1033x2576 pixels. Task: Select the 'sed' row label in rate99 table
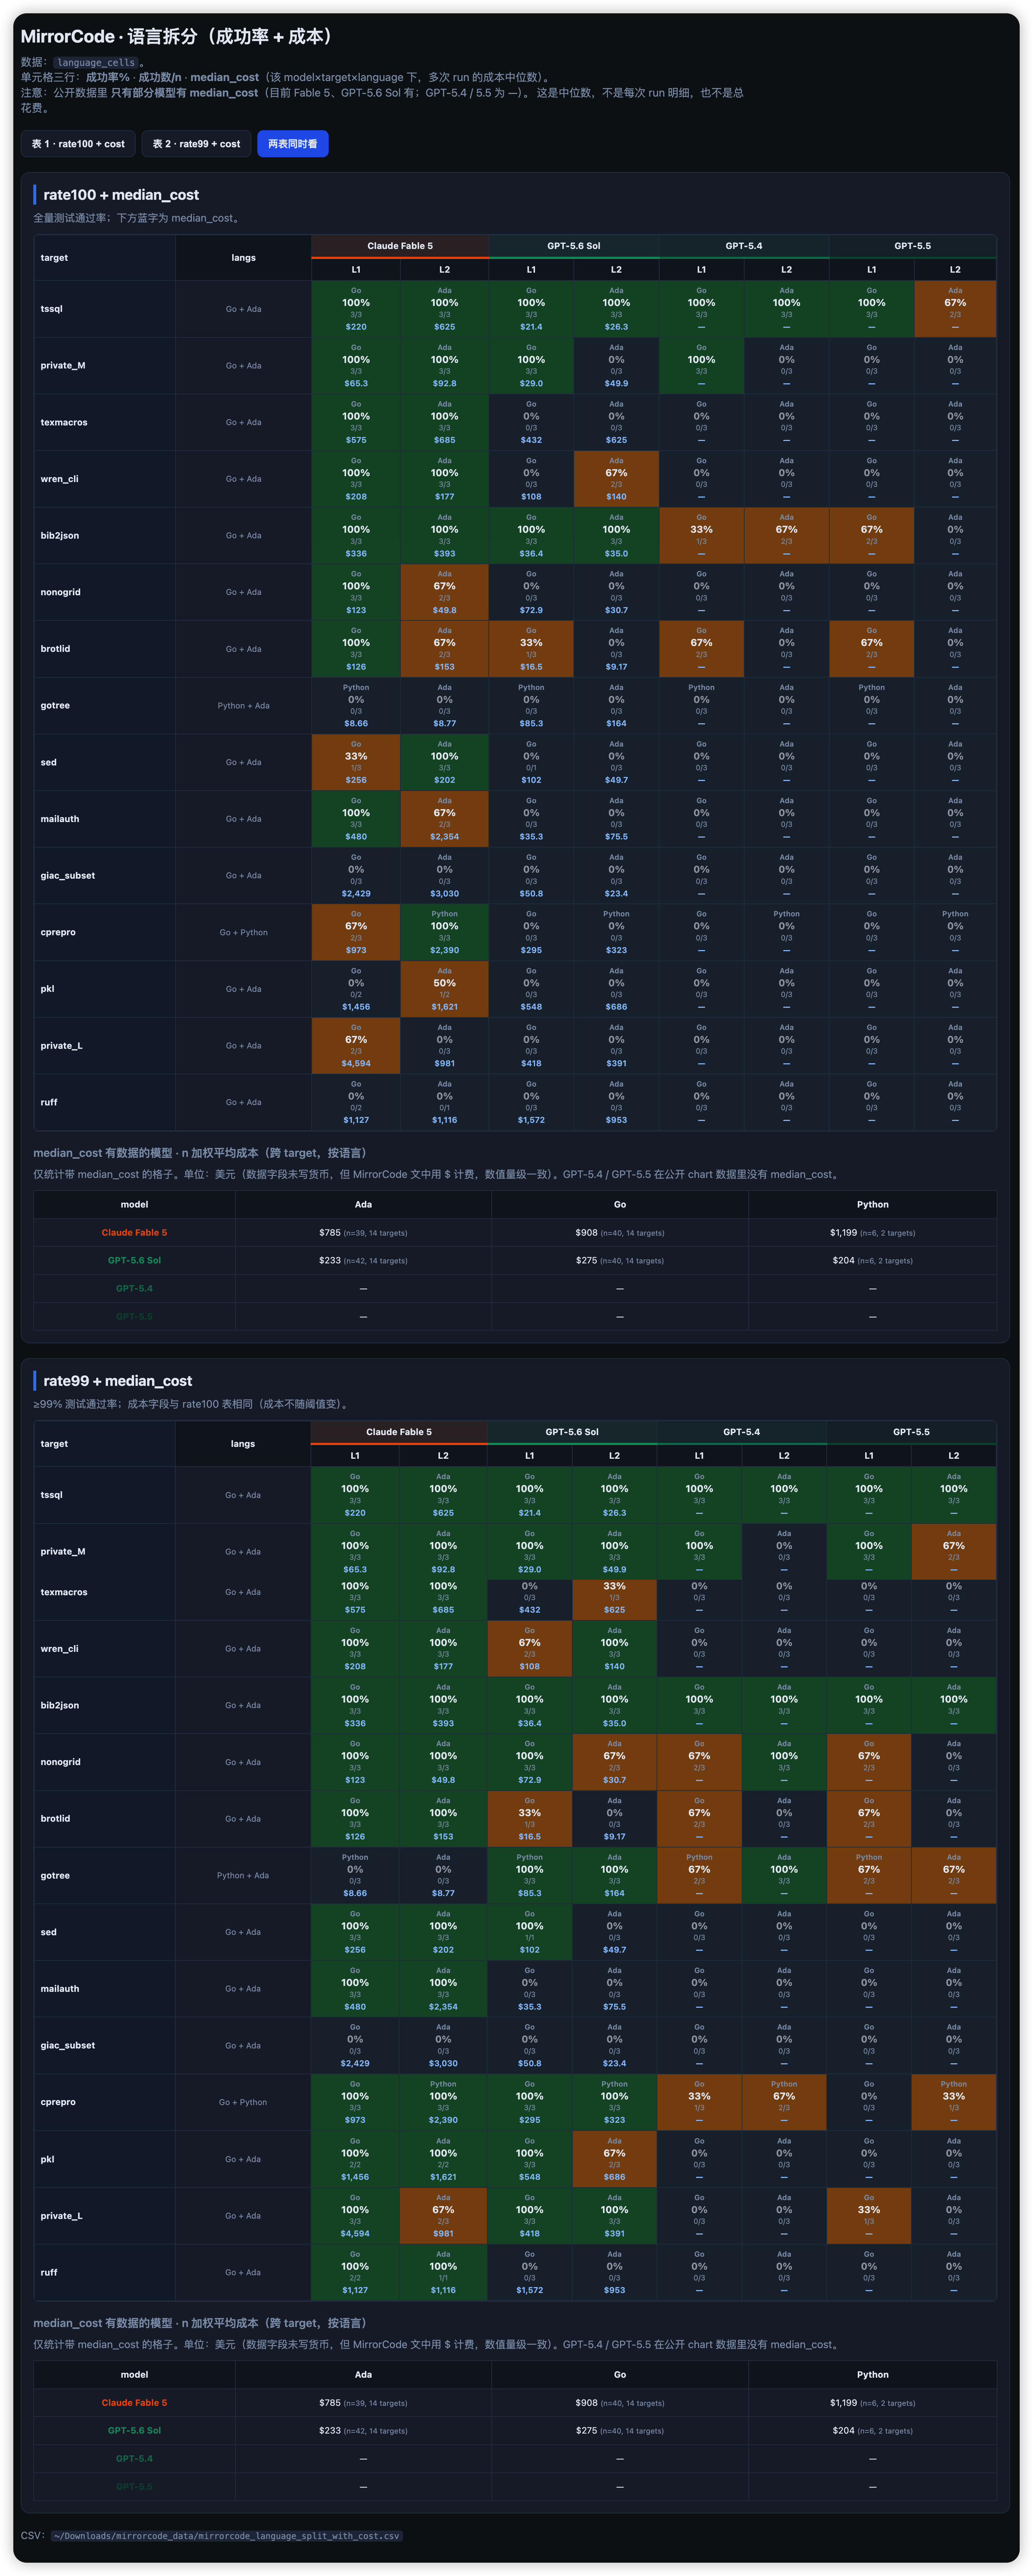pos(48,1932)
